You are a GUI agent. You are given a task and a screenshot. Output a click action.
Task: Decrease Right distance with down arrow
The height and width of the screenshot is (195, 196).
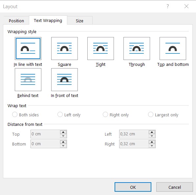pos(152,146)
